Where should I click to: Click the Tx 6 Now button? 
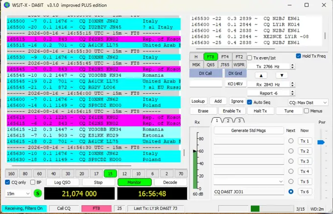305,192
